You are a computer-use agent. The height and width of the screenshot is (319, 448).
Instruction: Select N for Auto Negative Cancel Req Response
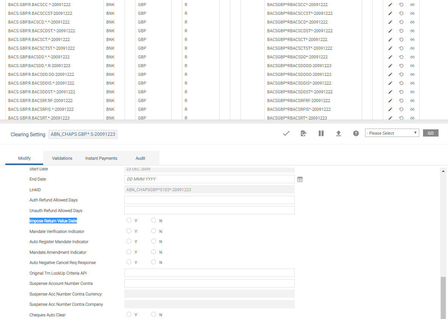coord(153,262)
